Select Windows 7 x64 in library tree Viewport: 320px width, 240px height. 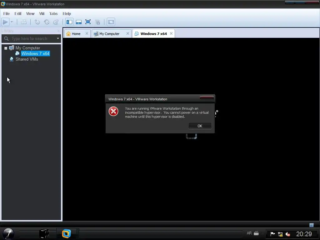point(35,53)
